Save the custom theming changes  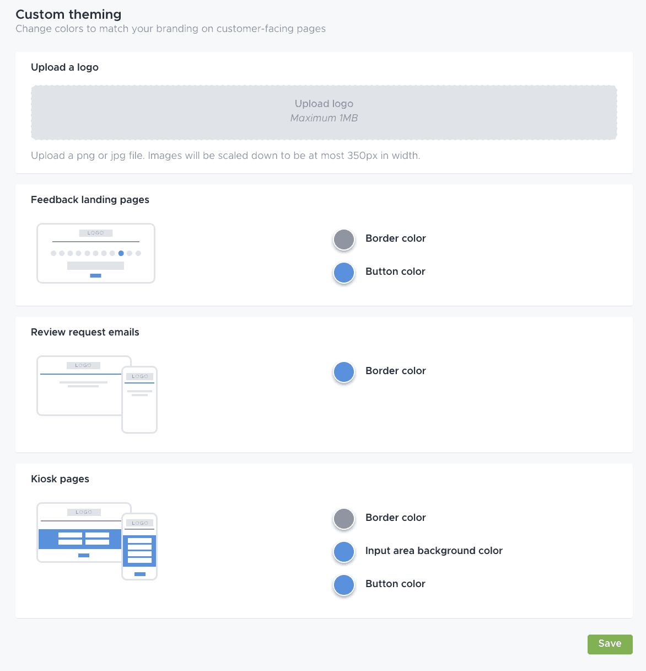coord(610,644)
